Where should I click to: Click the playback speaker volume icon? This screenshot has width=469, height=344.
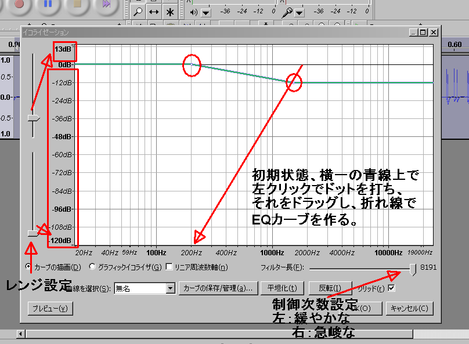pos(194,12)
